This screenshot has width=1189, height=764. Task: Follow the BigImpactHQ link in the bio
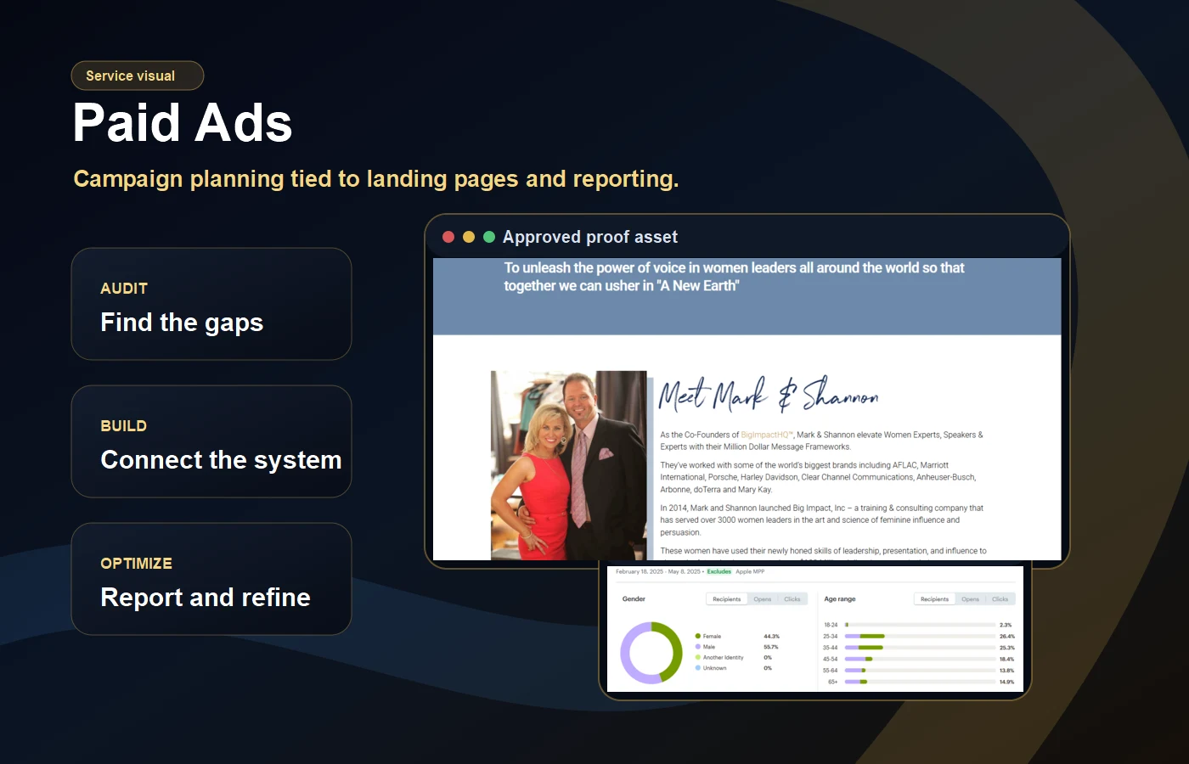click(766, 435)
